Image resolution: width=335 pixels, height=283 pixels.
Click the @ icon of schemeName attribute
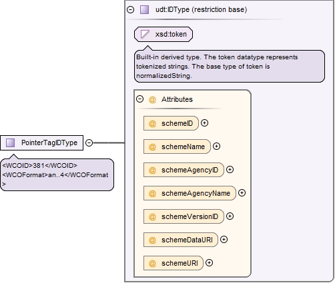(152, 146)
